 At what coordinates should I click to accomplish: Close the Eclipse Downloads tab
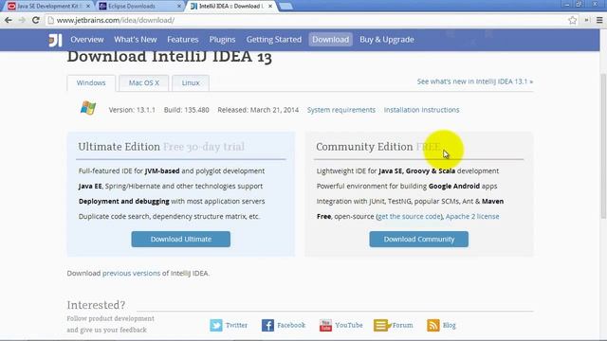point(179,7)
